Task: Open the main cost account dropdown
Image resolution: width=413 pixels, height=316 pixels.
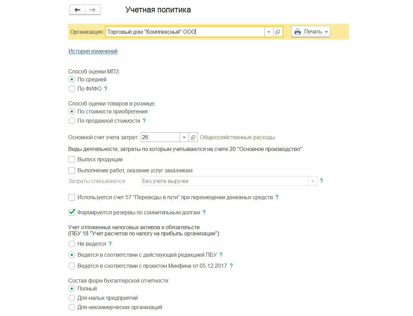Action: [x=184, y=137]
